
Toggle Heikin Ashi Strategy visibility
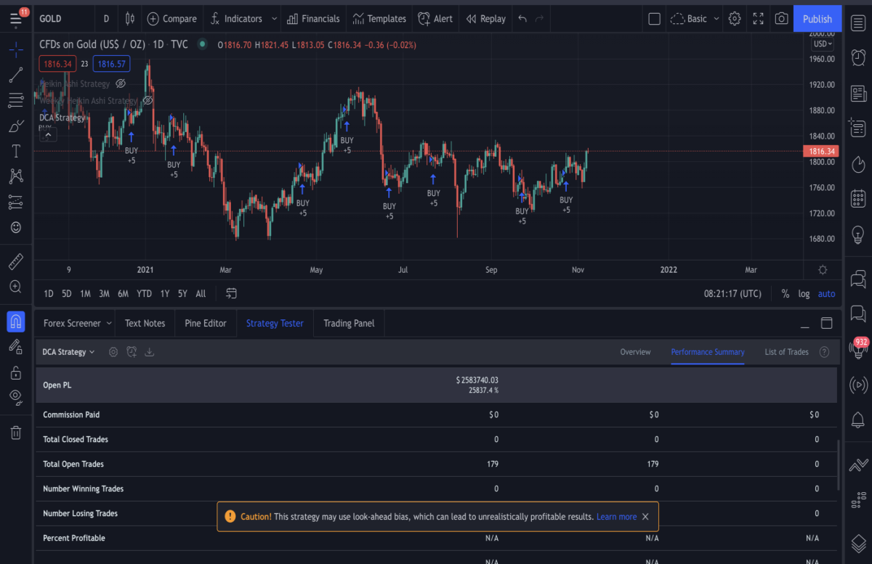click(x=121, y=83)
